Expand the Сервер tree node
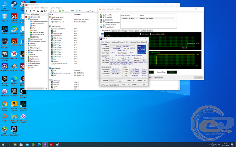236x147 pixels. (27, 43)
